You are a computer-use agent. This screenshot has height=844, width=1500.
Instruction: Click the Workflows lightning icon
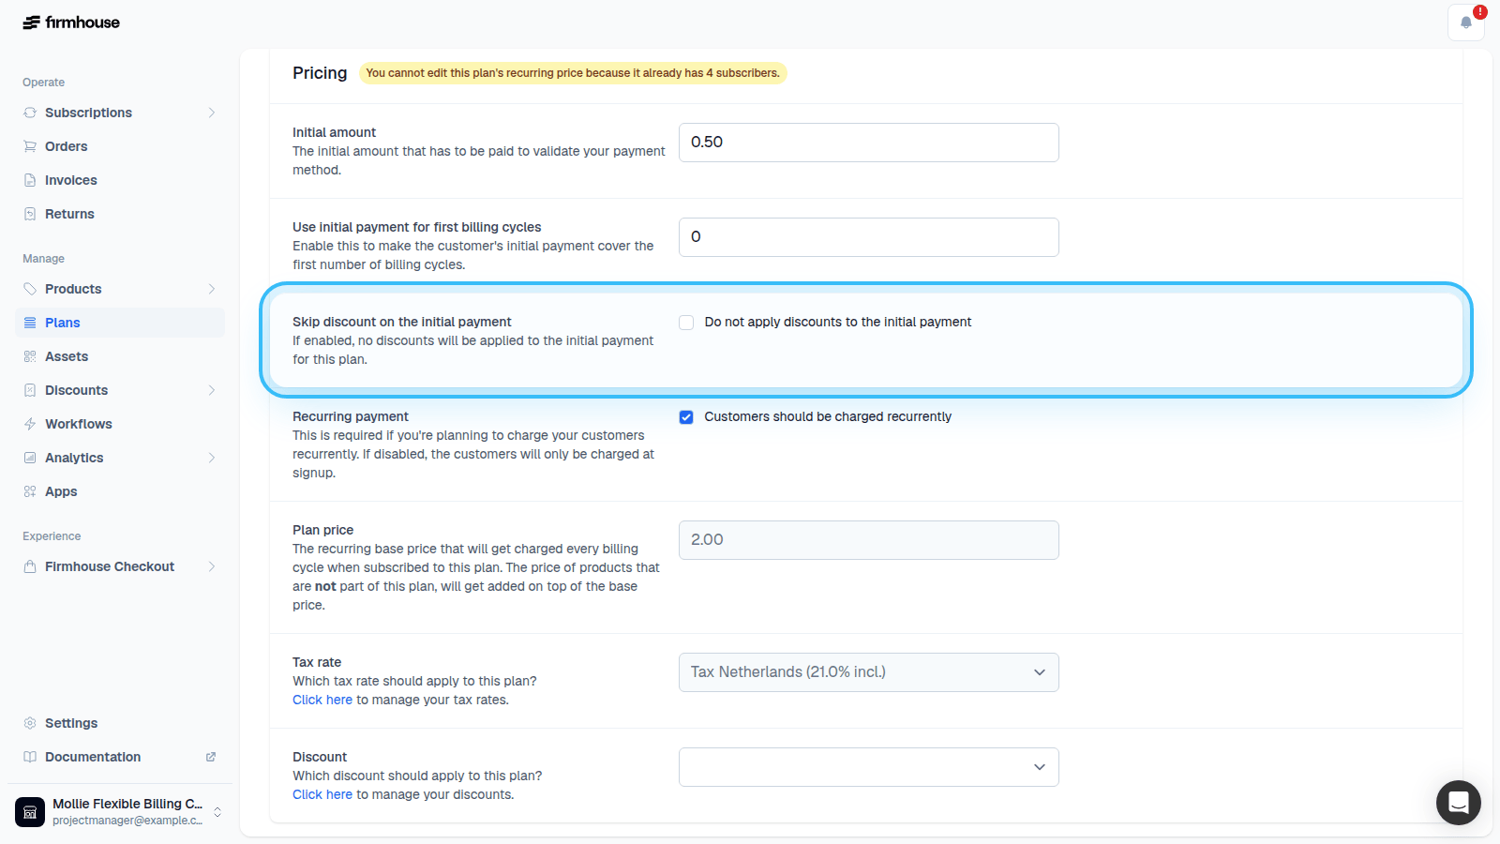pos(30,424)
